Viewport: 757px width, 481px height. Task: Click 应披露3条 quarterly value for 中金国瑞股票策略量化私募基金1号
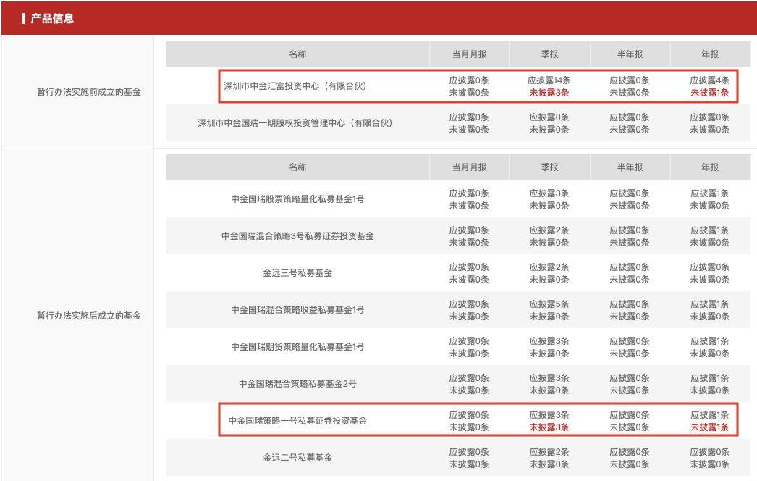[x=549, y=193]
